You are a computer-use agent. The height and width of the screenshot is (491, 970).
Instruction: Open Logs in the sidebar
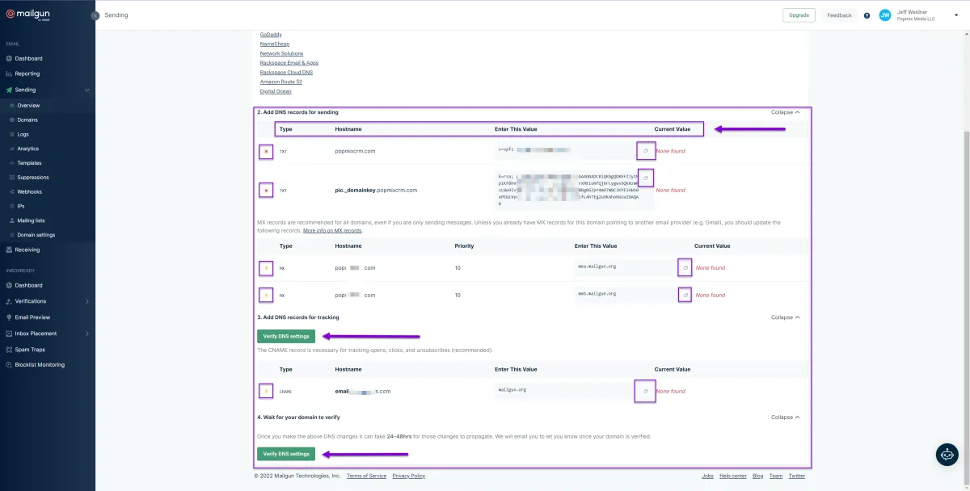(23, 134)
